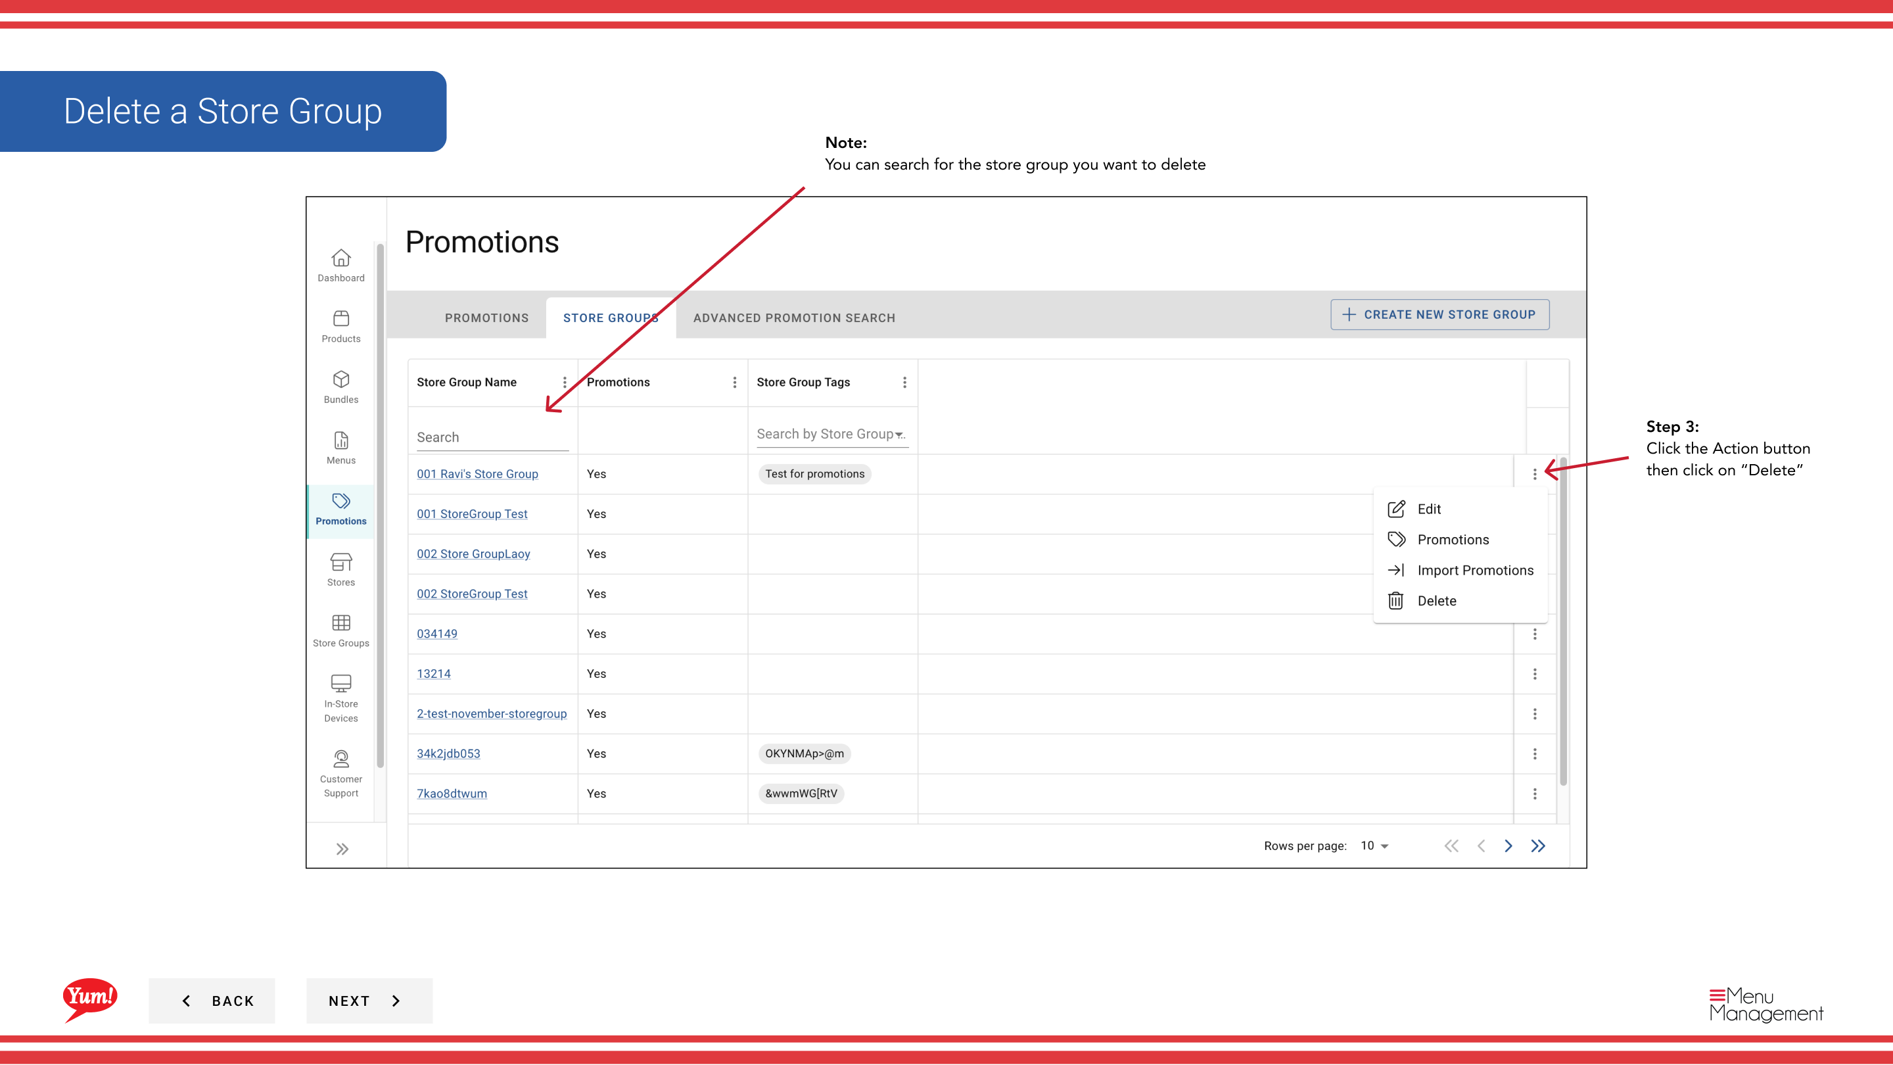Open Products in the sidebar

click(341, 326)
